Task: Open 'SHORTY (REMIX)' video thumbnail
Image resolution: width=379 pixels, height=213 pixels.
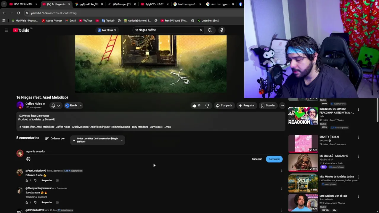Action: click(x=303, y=143)
